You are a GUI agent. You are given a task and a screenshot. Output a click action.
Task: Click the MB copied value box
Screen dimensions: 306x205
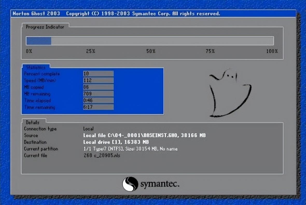[x=98, y=87]
